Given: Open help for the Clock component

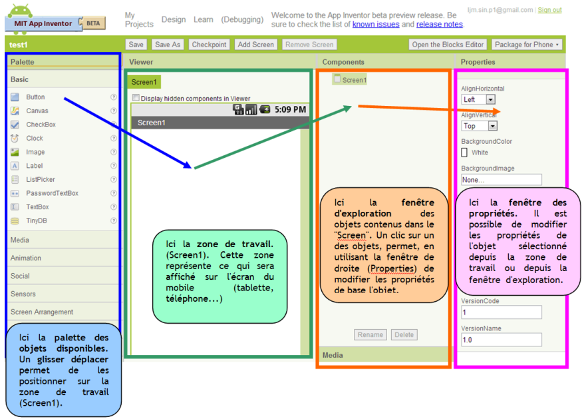Looking at the screenshot, I should pos(114,139).
